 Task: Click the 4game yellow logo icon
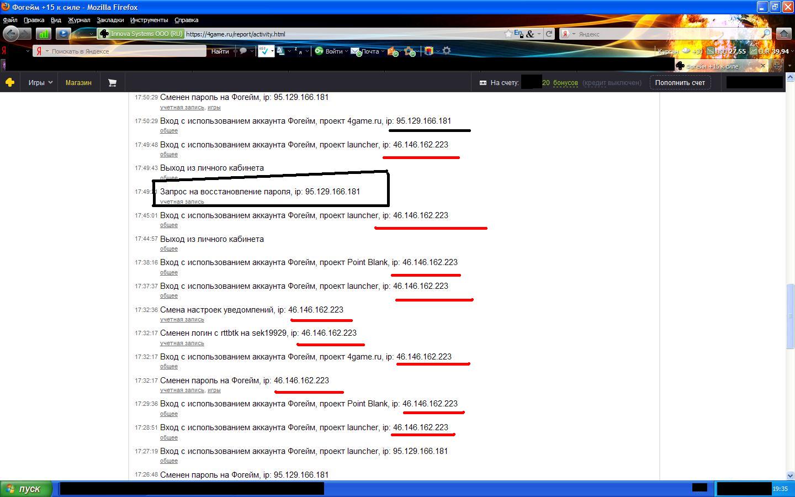[9, 82]
